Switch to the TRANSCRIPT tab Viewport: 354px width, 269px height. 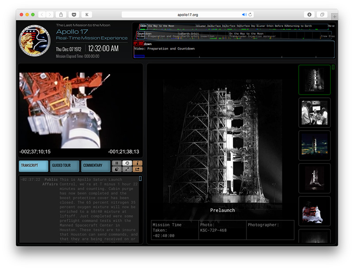(x=34, y=166)
